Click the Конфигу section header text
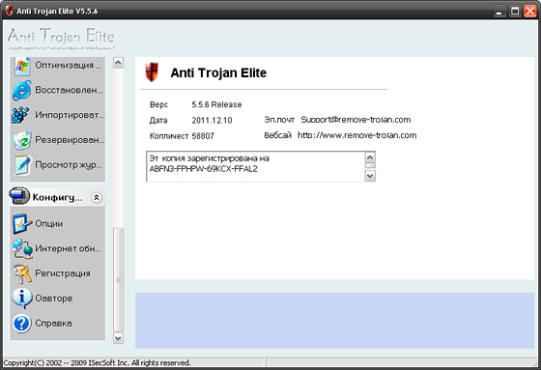 (x=57, y=197)
